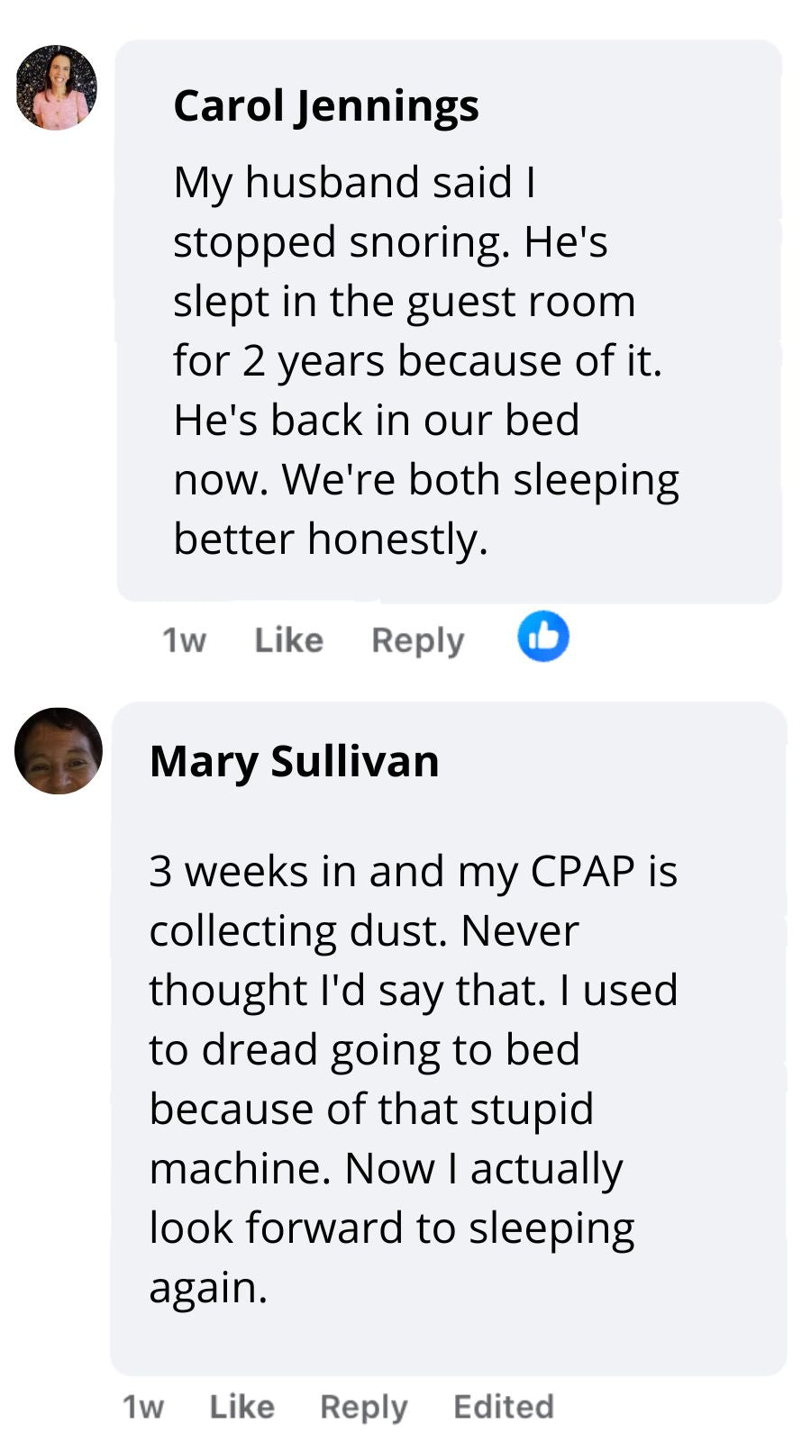Click "collecting dust. Never" line in Mary's comment

pos(363,931)
